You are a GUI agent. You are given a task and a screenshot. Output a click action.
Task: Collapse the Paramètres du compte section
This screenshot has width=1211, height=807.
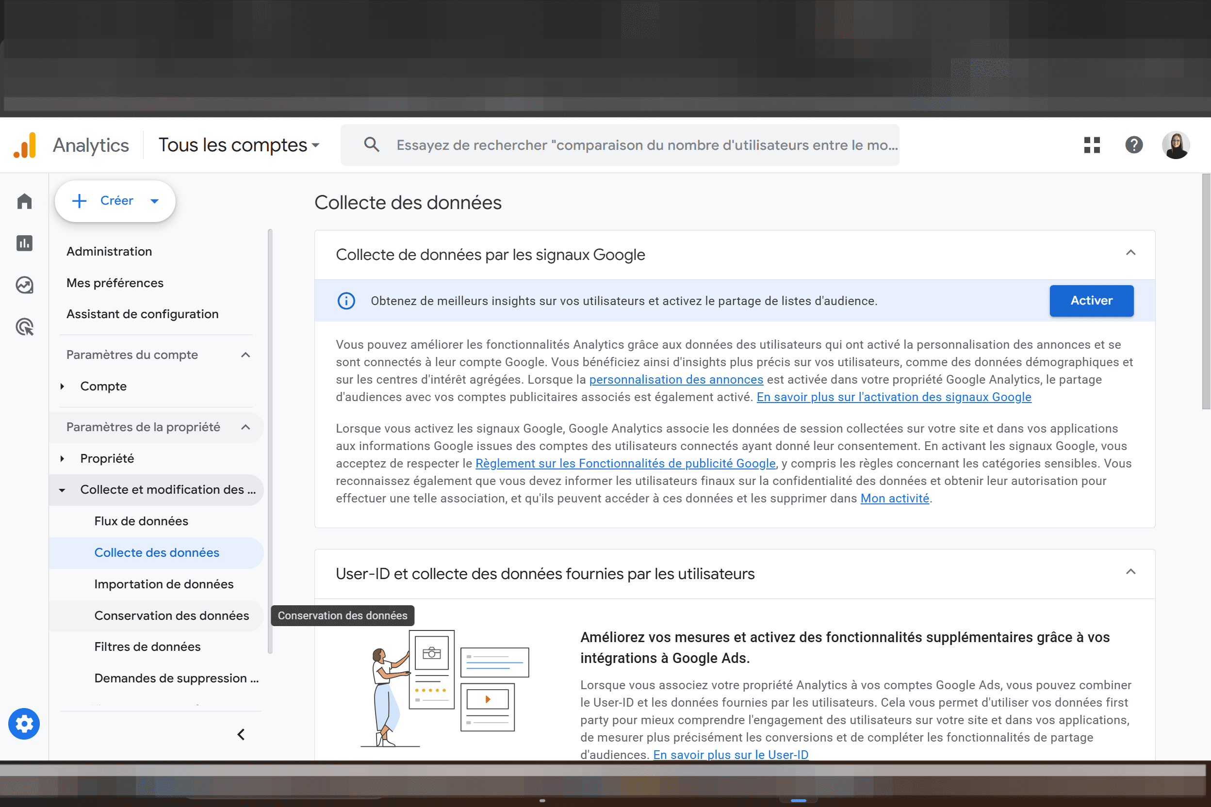[245, 355]
